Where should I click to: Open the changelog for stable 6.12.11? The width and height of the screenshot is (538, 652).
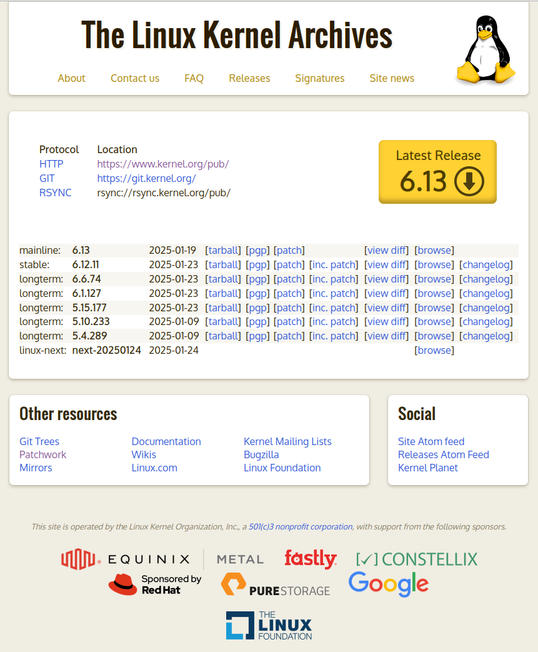(486, 264)
